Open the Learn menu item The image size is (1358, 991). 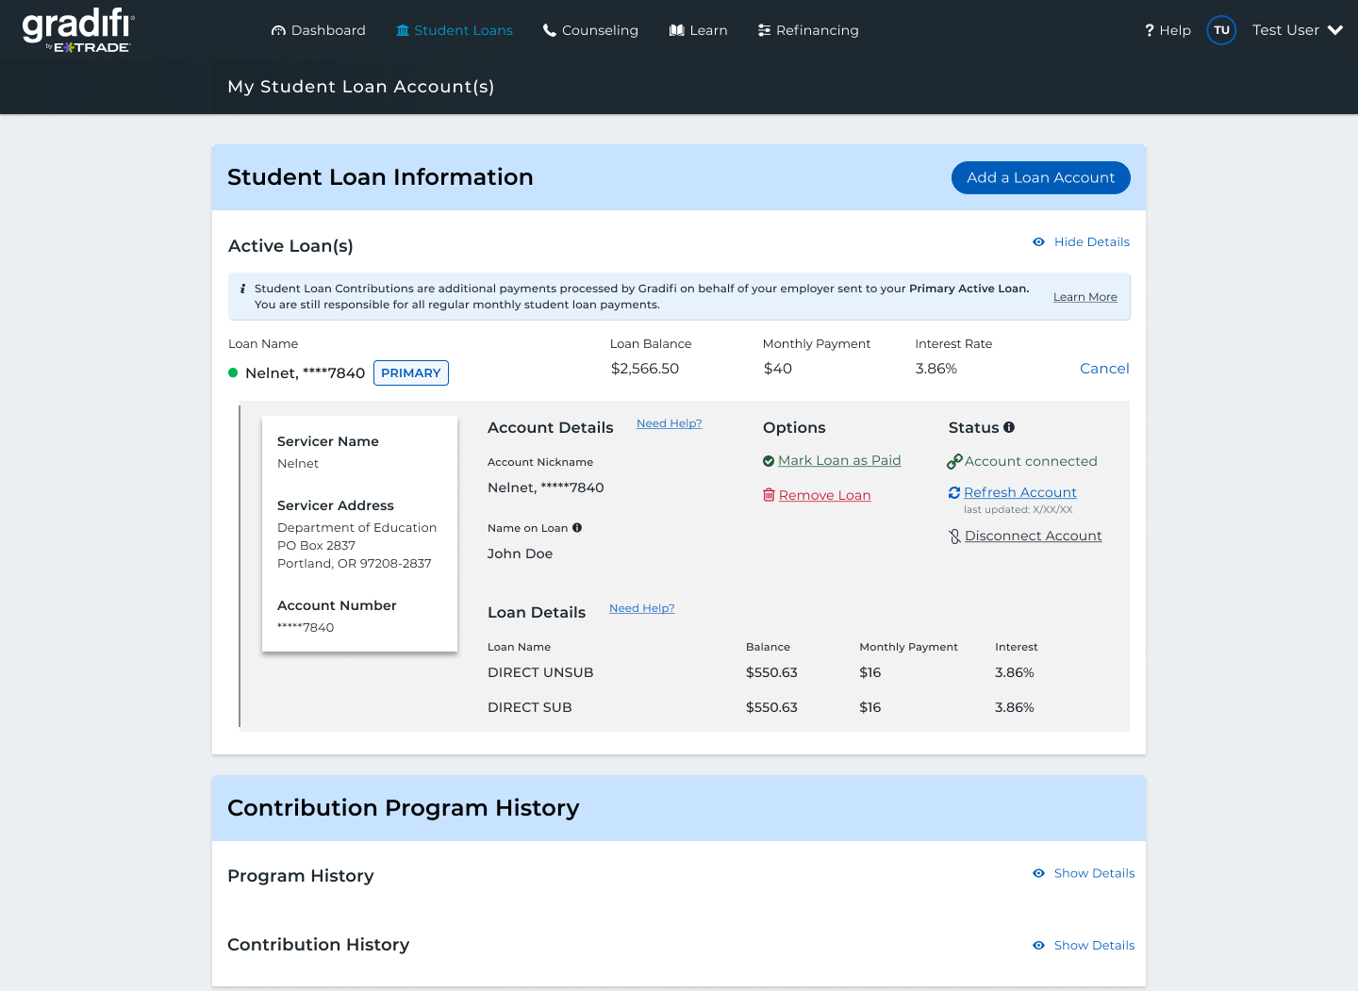point(698,30)
